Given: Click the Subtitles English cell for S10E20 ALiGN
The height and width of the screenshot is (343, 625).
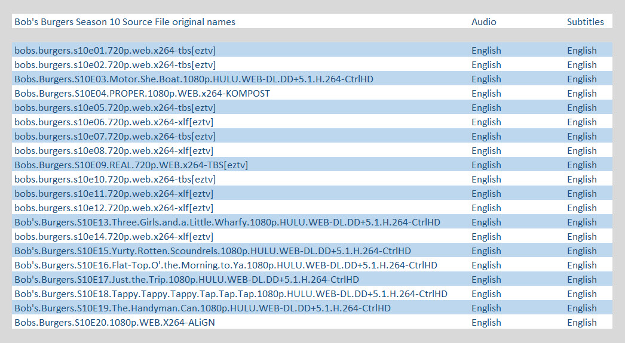Looking at the screenshot, I should [x=581, y=323].
